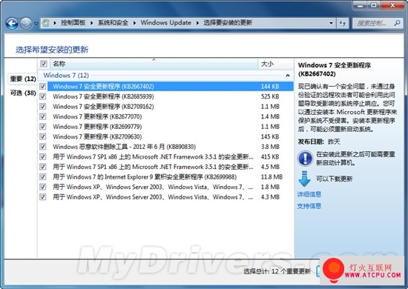Select row Windows 7 安全更新程序 (KB2709162)

[x=171, y=107]
